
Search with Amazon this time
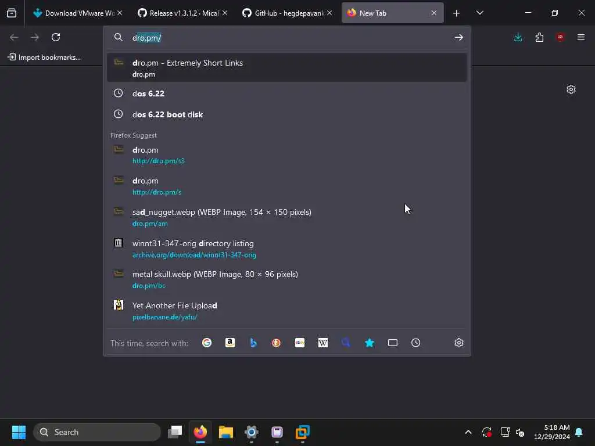[230, 343]
